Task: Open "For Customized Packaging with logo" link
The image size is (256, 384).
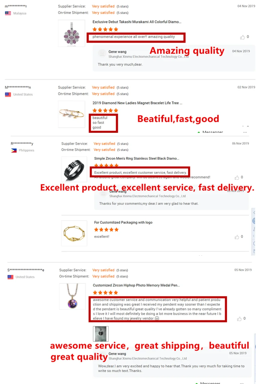Action: point(123,222)
